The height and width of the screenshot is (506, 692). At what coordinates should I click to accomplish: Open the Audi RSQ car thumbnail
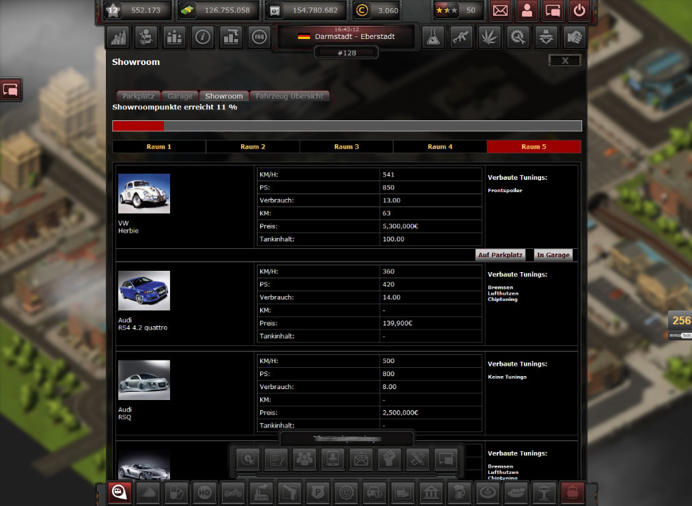point(143,379)
